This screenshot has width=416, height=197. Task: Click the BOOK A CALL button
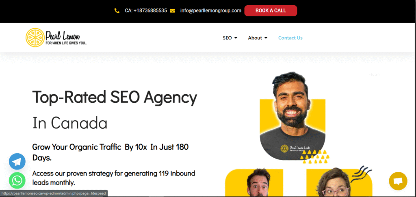pos(271,11)
